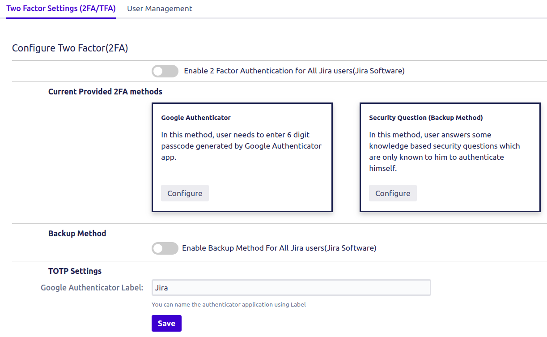Click the hint 'You can name the authenticator application using Label'

(x=229, y=305)
